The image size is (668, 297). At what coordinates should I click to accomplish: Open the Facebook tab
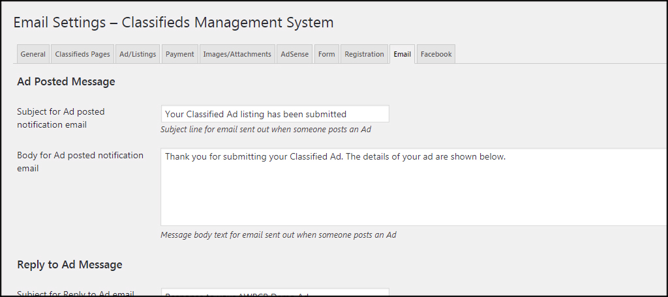point(436,54)
